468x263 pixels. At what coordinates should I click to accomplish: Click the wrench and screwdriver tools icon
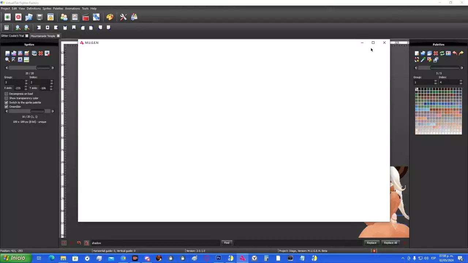click(x=123, y=17)
